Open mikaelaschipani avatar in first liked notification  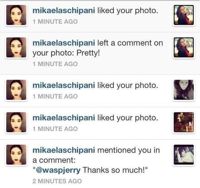[16, 15]
